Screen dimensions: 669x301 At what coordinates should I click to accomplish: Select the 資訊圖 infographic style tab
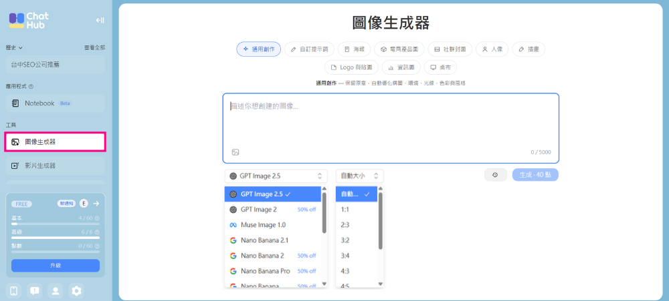401,67
